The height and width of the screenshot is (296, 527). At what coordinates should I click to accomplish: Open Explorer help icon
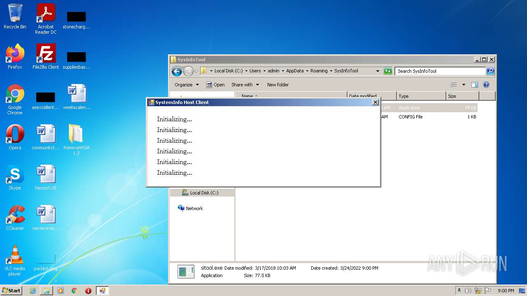486,85
